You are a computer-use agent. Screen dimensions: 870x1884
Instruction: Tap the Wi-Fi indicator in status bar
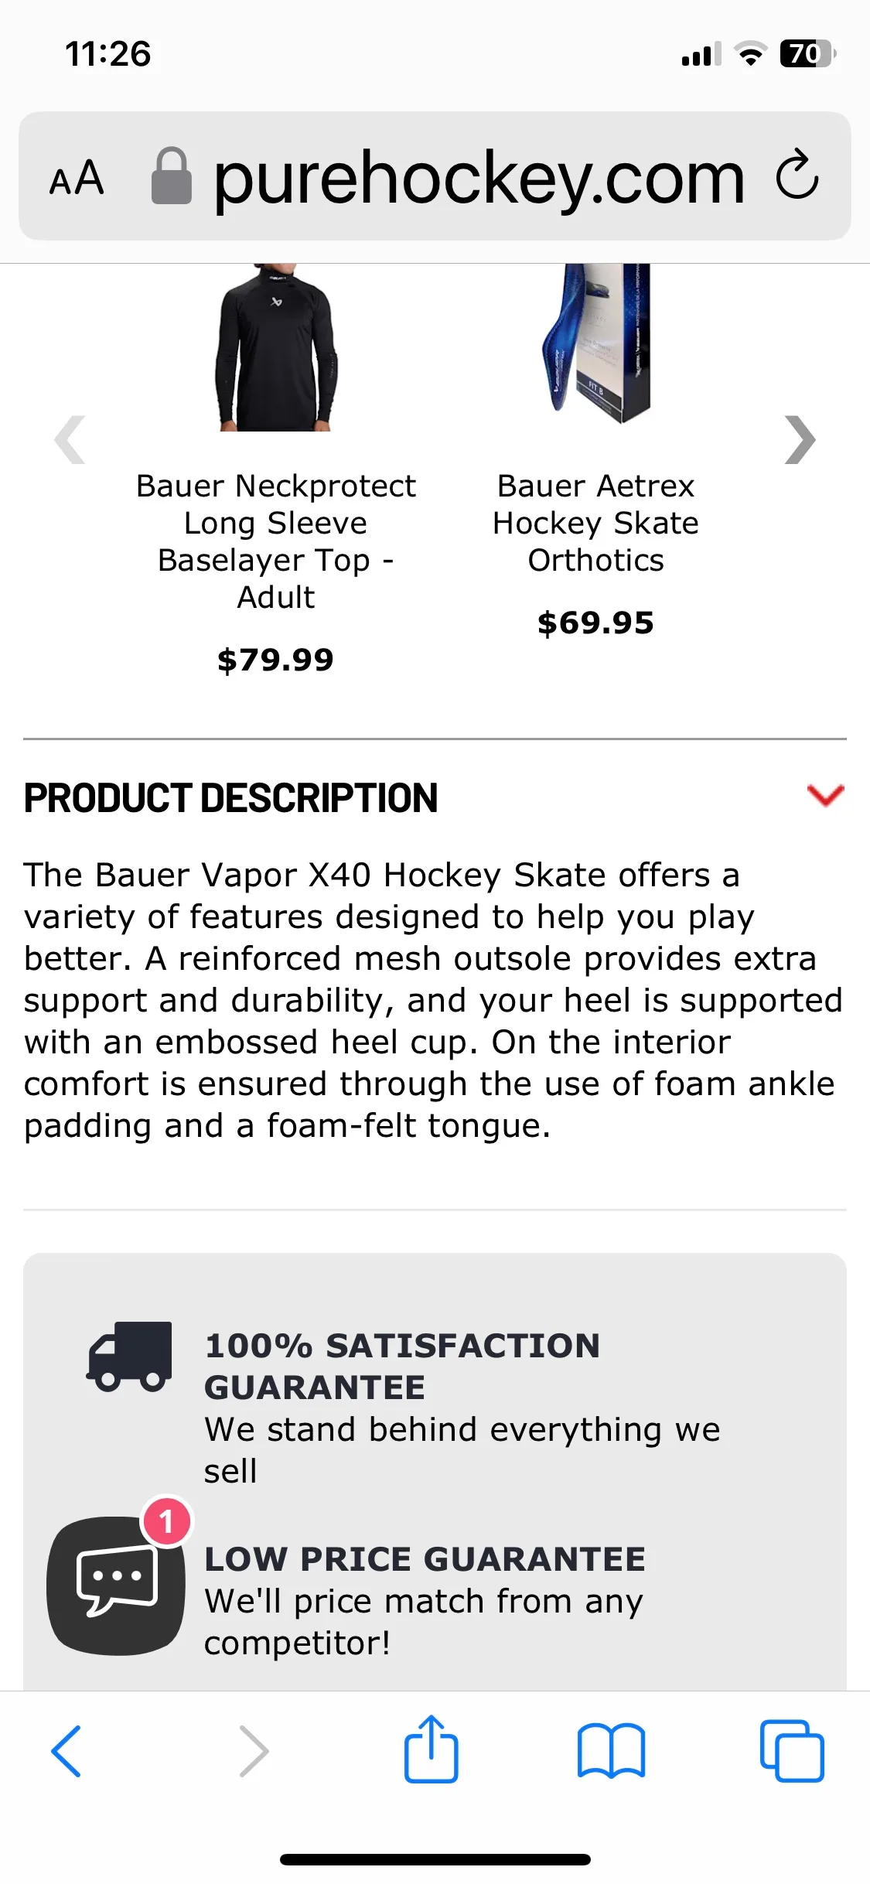747,53
